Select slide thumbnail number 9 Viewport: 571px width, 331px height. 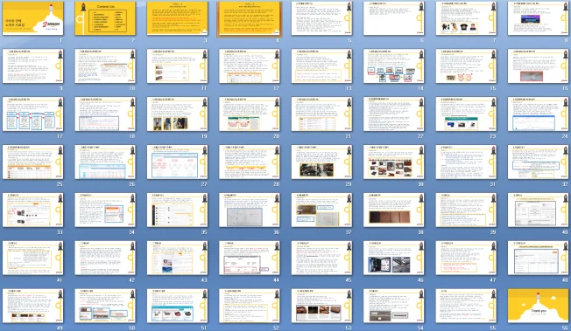[x=32, y=66]
